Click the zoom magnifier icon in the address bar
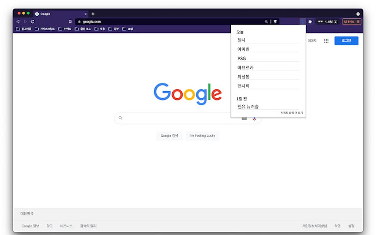The image size is (376, 235). pos(266,22)
